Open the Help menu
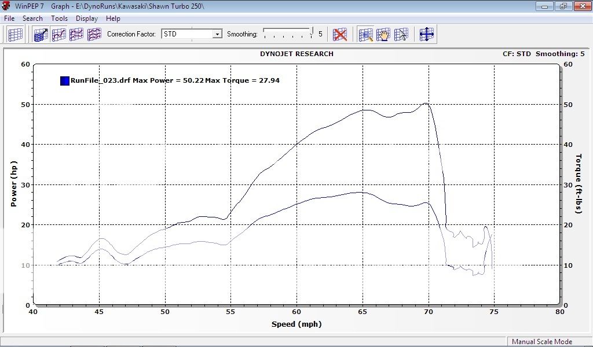 [x=113, y=19]
